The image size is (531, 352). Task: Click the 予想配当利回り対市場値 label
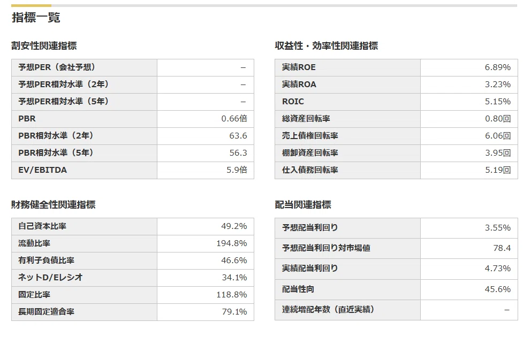point(326,248)
